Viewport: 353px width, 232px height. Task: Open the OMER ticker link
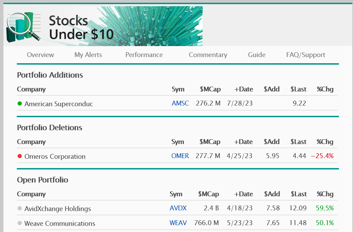coord(180,156)
